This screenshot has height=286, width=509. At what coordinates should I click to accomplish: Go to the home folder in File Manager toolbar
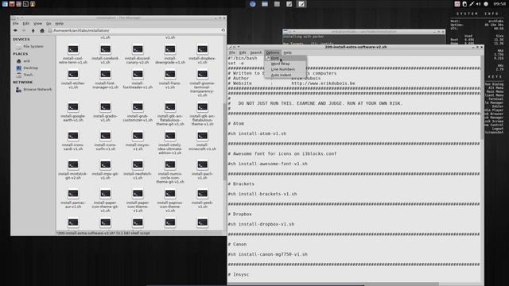point(42,30)
